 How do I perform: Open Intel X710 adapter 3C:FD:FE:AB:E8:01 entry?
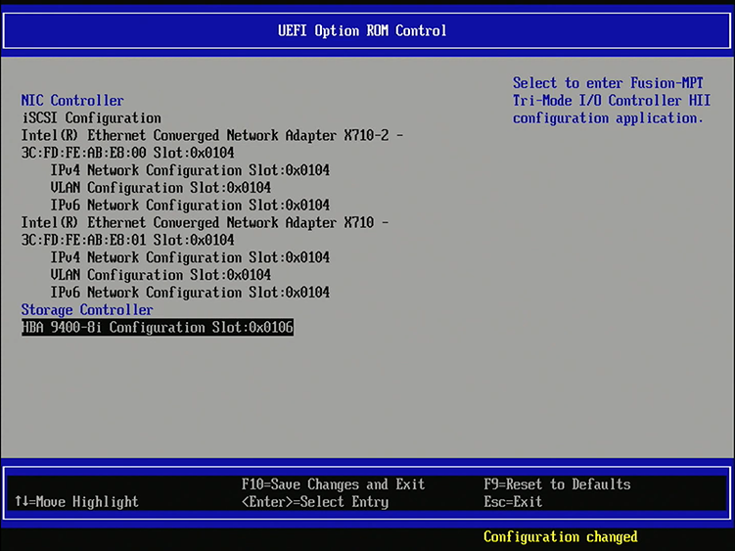205,231
